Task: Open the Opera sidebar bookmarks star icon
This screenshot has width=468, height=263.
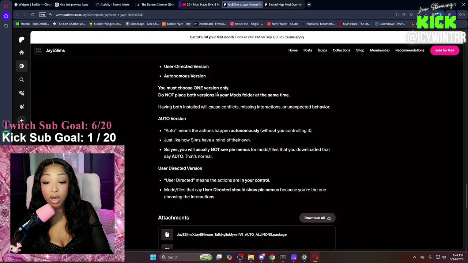Action: pyautogui.click(x=6, y=26)
